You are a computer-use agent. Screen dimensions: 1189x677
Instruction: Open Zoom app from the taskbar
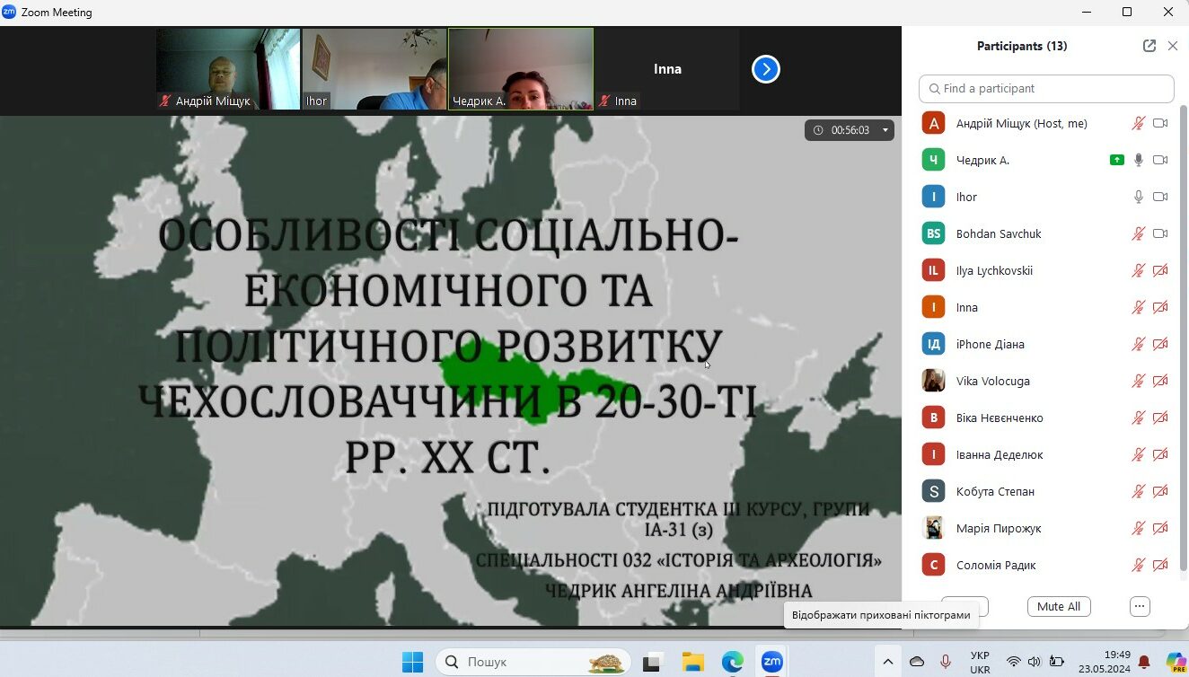771,662
